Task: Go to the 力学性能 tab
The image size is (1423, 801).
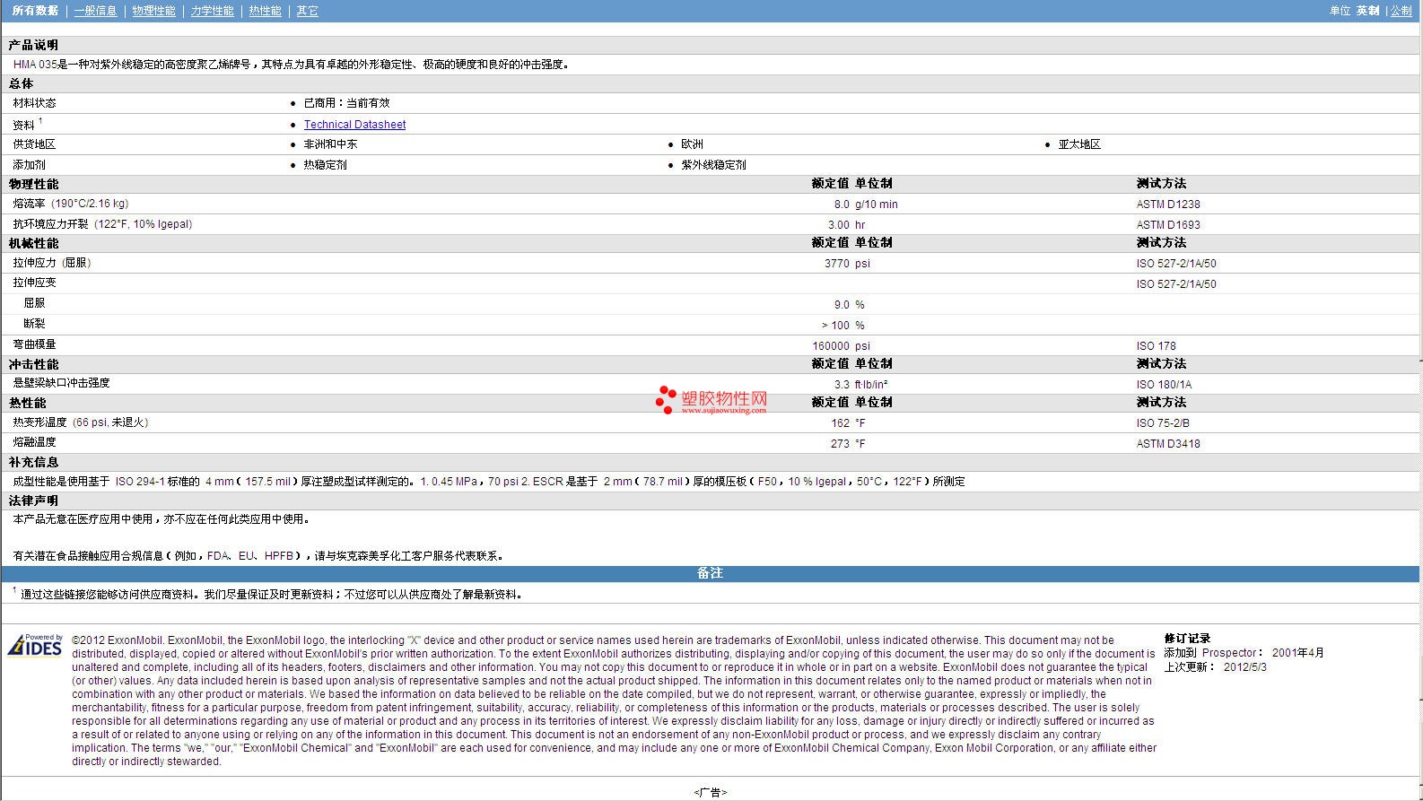Action: tap(212, 11)
